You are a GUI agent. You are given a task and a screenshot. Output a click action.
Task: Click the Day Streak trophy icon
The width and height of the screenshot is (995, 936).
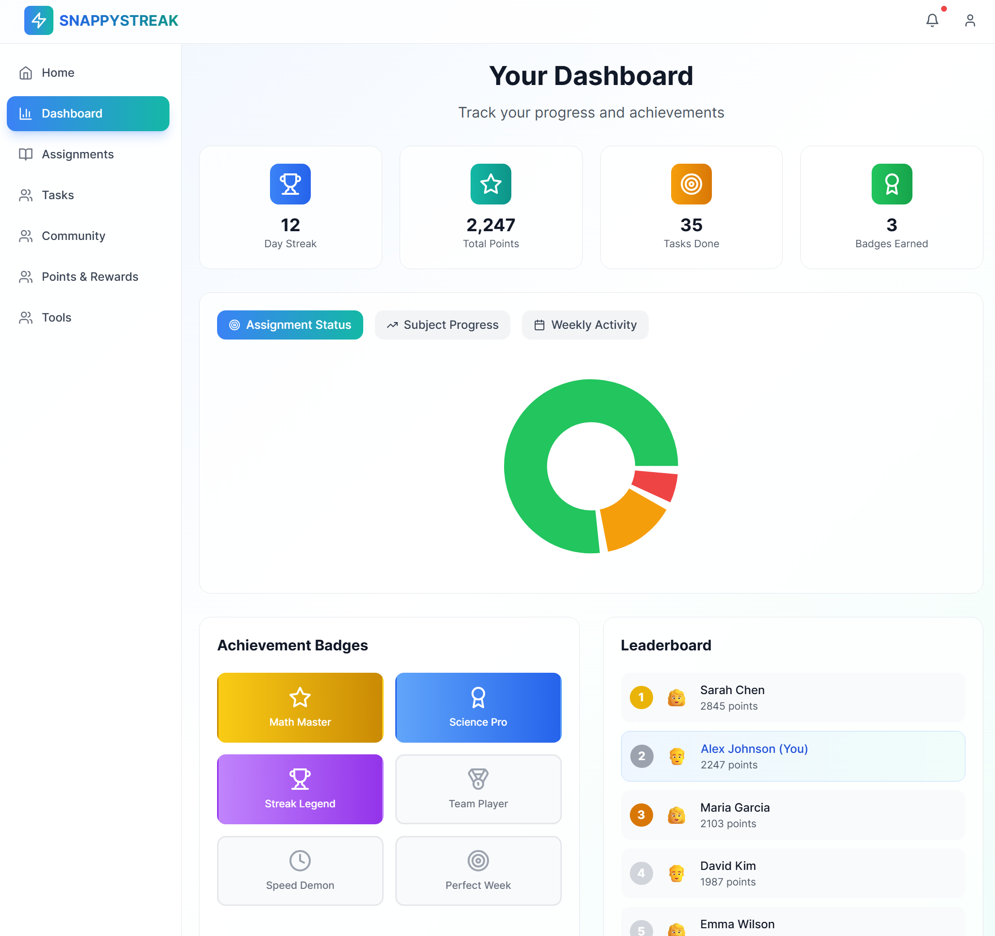pos(290,184)
